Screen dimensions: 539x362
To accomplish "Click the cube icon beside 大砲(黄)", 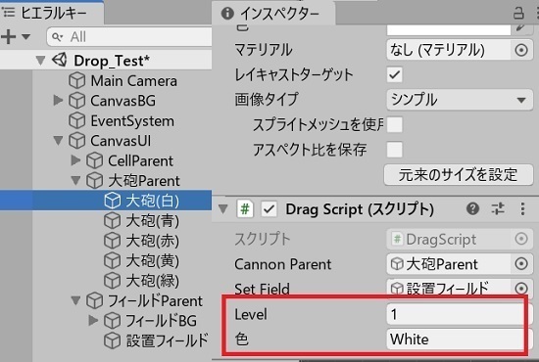I will (113, 261).
